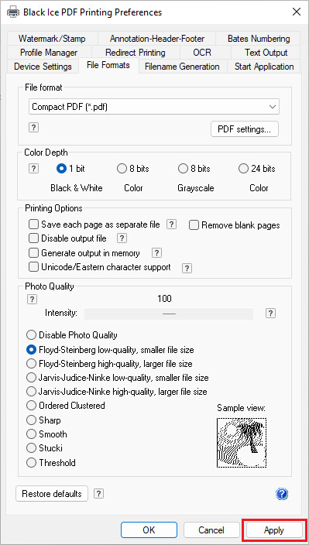Image resolution: width=309 pixels, height=545 pixels.
Task: Click help icon beside Generate output in memory
Action: 156,253
